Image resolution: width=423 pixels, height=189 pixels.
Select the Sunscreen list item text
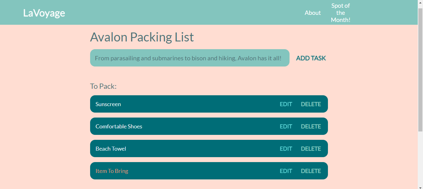pos(108,104)
